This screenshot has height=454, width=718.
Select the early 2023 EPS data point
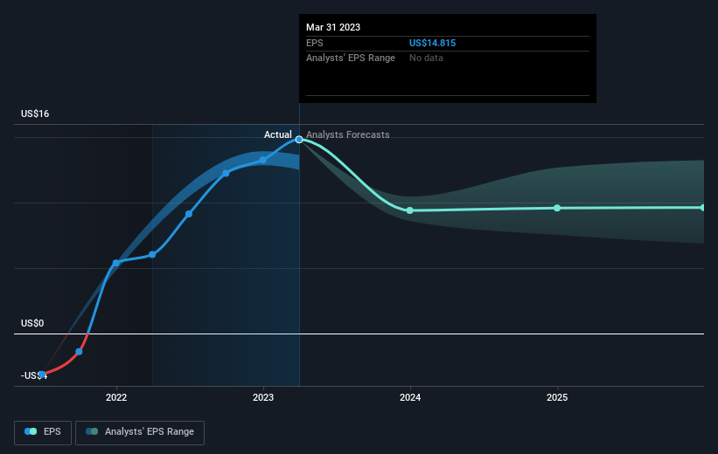tap(263, 160)
